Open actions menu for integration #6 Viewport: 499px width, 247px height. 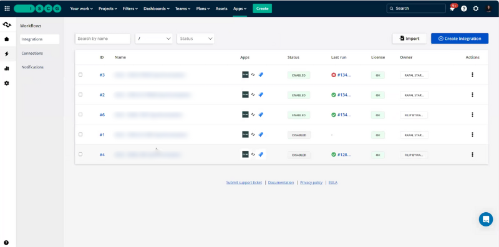472,114
